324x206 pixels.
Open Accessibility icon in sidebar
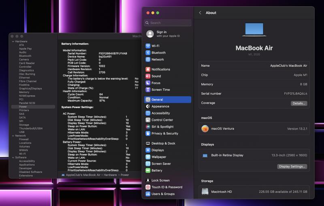click(x=148, y=113)
